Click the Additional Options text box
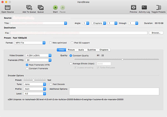Image resolution: width=167 pixels, height=117 pixels. coord(114,91)
